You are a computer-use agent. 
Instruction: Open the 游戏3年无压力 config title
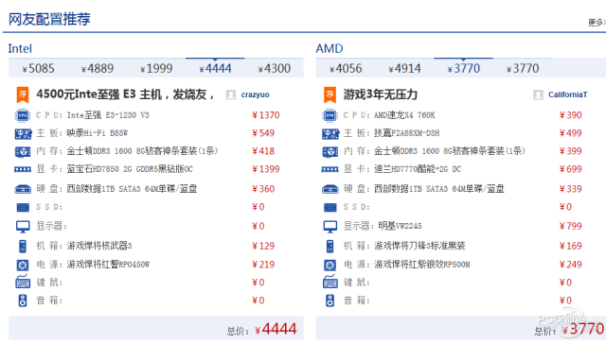coord(381,95)
